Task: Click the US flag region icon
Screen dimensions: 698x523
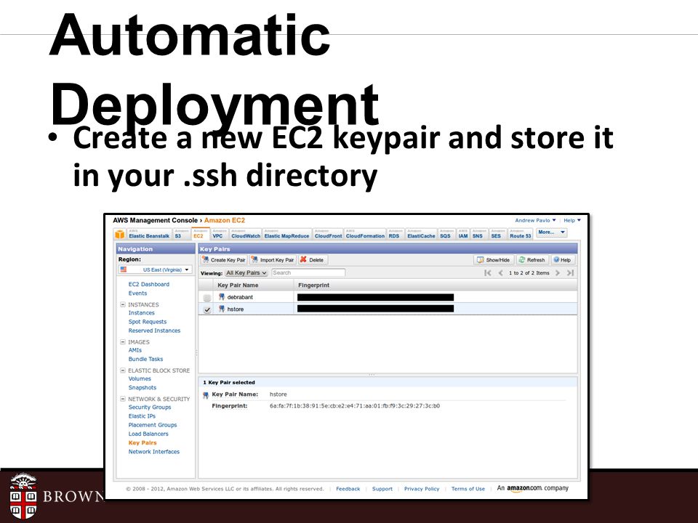Action: click(x=124, y=269)
